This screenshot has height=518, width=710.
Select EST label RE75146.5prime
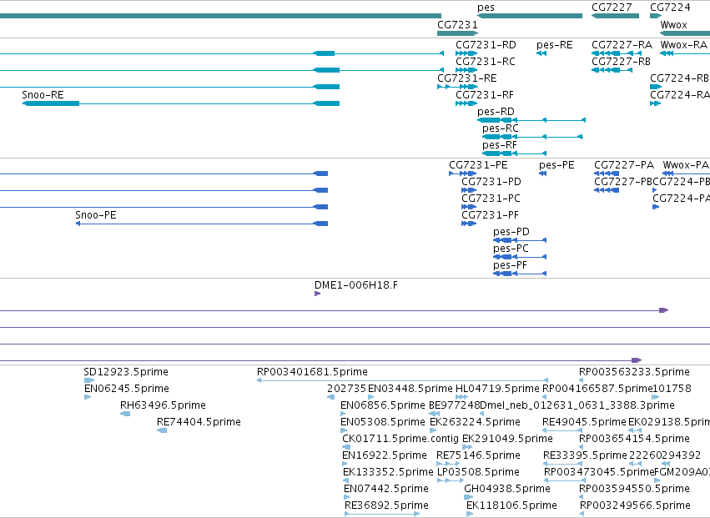pyautogui.click(x=478, y=456)
